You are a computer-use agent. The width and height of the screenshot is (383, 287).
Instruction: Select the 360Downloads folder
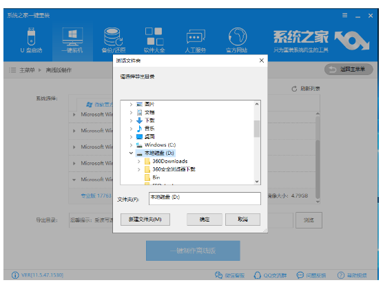click(x=166, y=161)
